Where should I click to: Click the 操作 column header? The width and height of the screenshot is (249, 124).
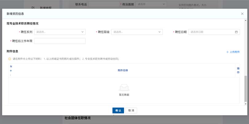pos(238,70)
